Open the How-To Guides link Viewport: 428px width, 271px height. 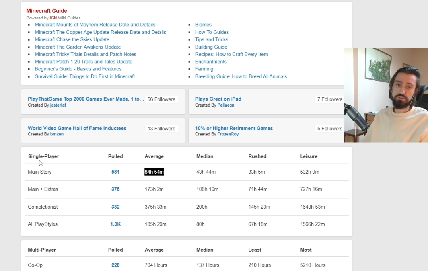(x=212, y=32)
